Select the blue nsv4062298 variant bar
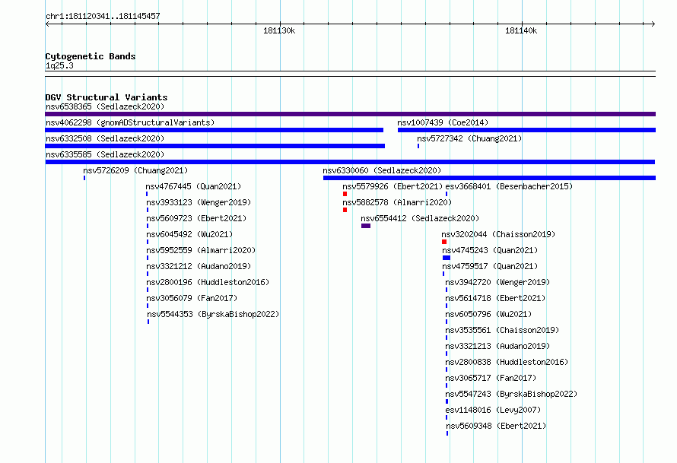Image resolution: width=677 pixels, height=463 pixels. tap(215, 130)
